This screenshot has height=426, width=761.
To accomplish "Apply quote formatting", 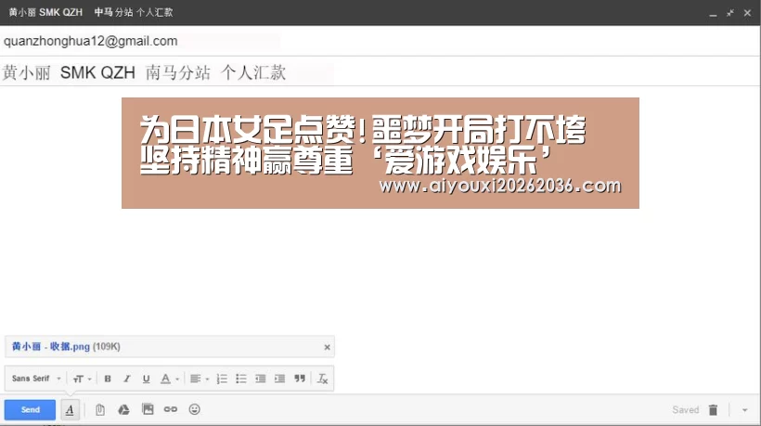I will [300, 379].
